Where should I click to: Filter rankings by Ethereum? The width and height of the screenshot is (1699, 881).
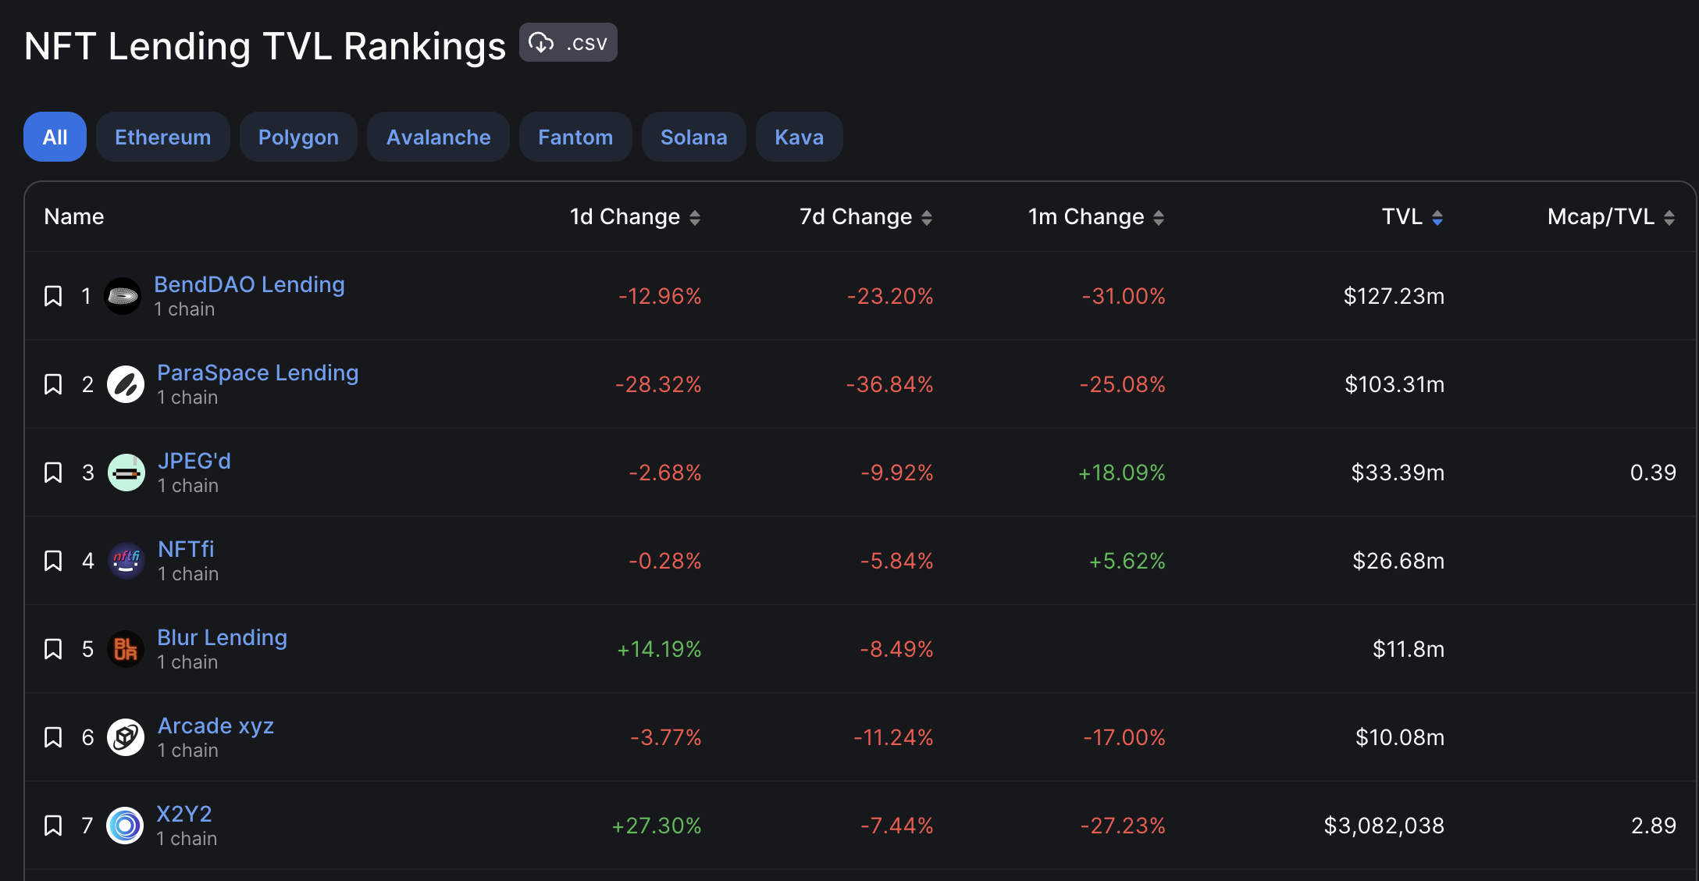162,137
